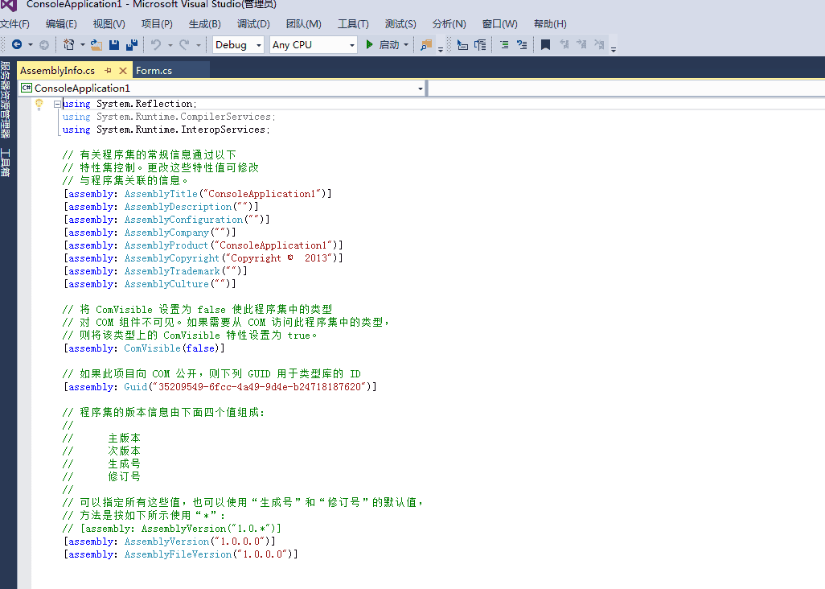Pin the AssemblyInfo.cs tab

tap(108, 71)
